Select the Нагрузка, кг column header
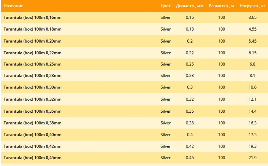Image resolution: width=268 pixels, height=166 pixels. pos(252,6)
